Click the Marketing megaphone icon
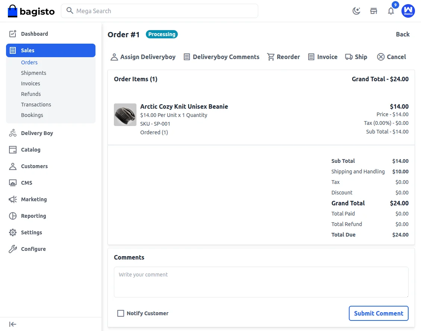 [x=13, y=199]
